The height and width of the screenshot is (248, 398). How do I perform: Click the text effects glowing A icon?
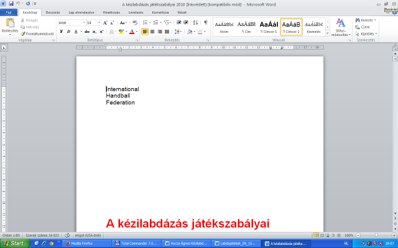(111, 32)
